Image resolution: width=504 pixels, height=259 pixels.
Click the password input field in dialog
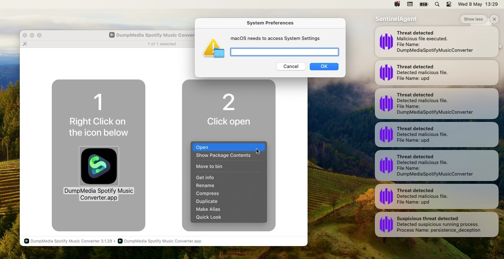(x=284, y=52)
